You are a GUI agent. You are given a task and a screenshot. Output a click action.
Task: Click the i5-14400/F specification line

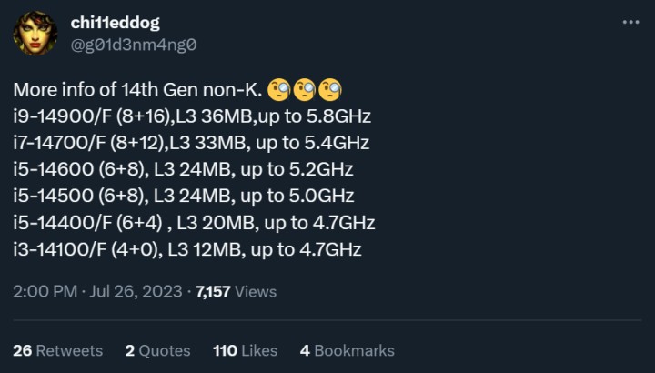(194, 222)
